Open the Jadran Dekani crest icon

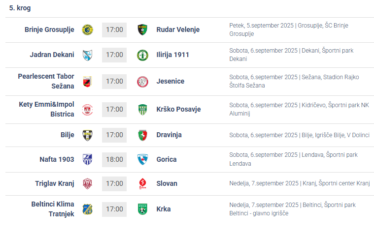point(87,55)
